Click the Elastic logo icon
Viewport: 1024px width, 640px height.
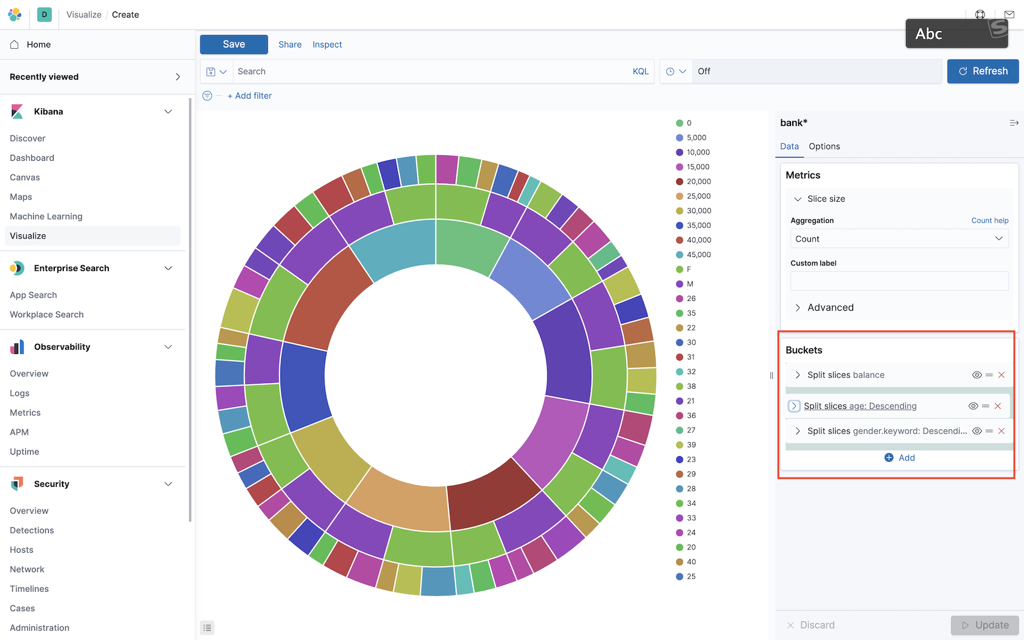[x=14, y=14]
